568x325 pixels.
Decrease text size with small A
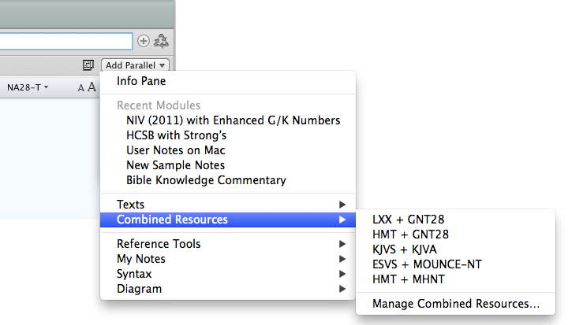tap(80, 88)
